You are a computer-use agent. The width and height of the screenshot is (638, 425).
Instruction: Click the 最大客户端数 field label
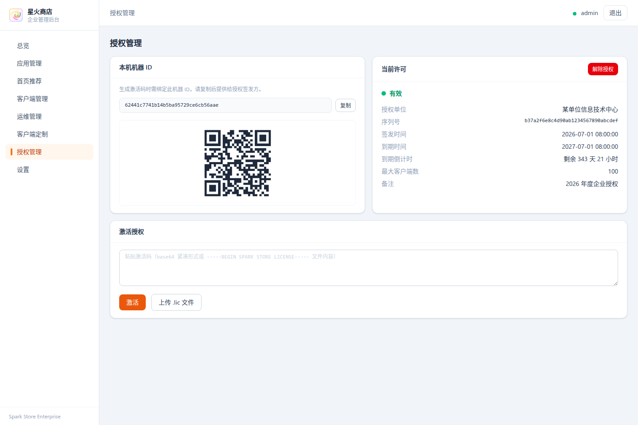[400, 171]
